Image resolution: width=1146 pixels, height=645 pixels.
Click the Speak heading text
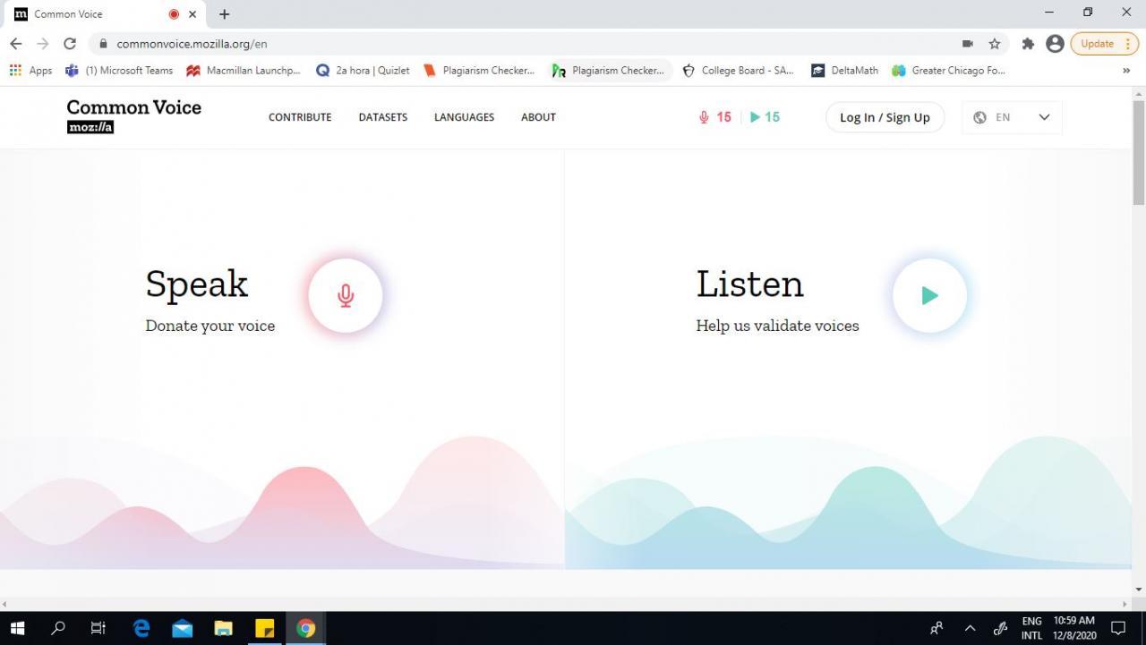pos(197,284)
